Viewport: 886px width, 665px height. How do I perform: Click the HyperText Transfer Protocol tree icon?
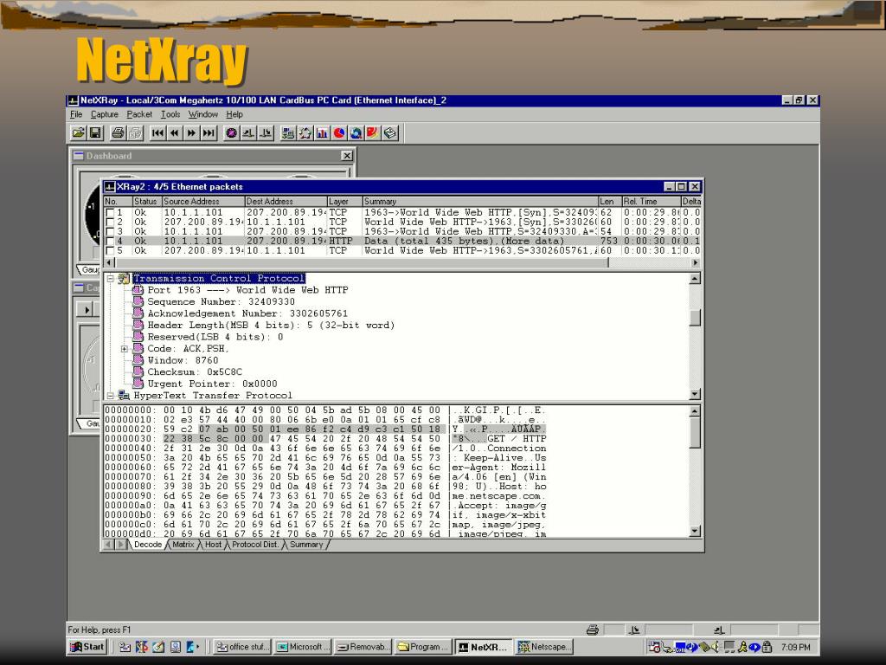point(124,395)
